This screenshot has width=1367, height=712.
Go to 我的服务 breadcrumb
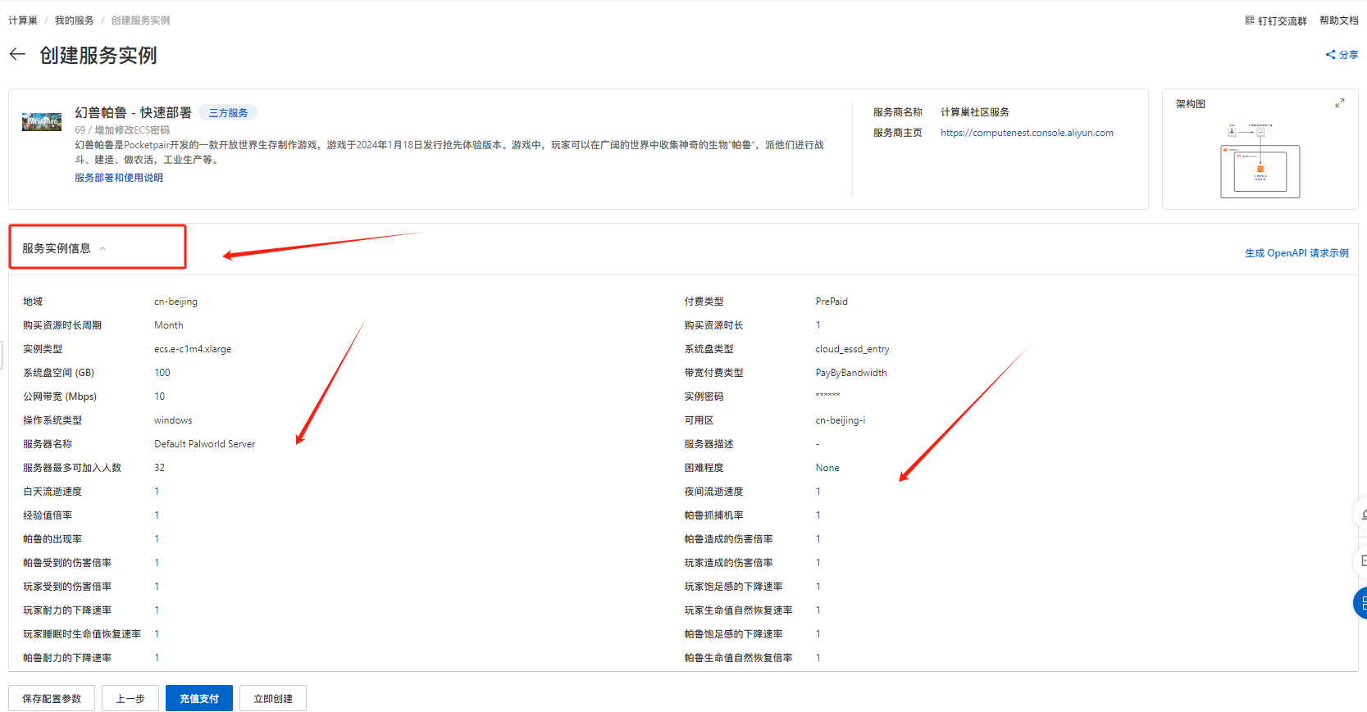pyautogui.click(x=74, y=20)
